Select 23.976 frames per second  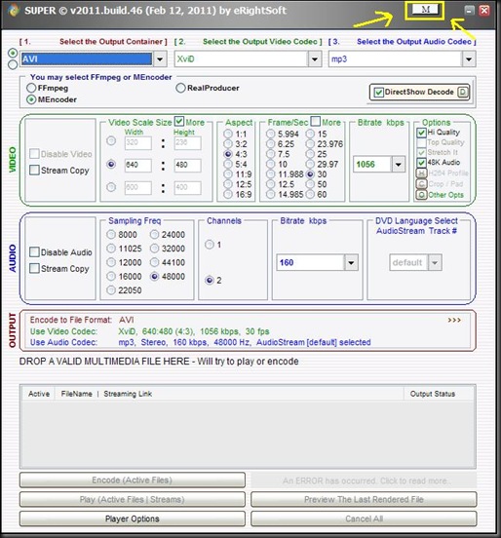(310, 144)
